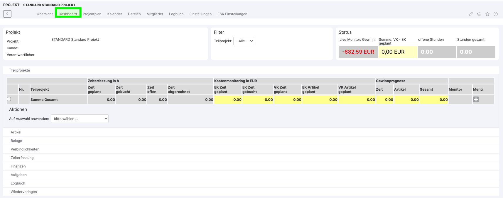Screen dimensions: 503x198
Task: Click the yellow Summe VK - EK value box
Action: coord(397,52)
